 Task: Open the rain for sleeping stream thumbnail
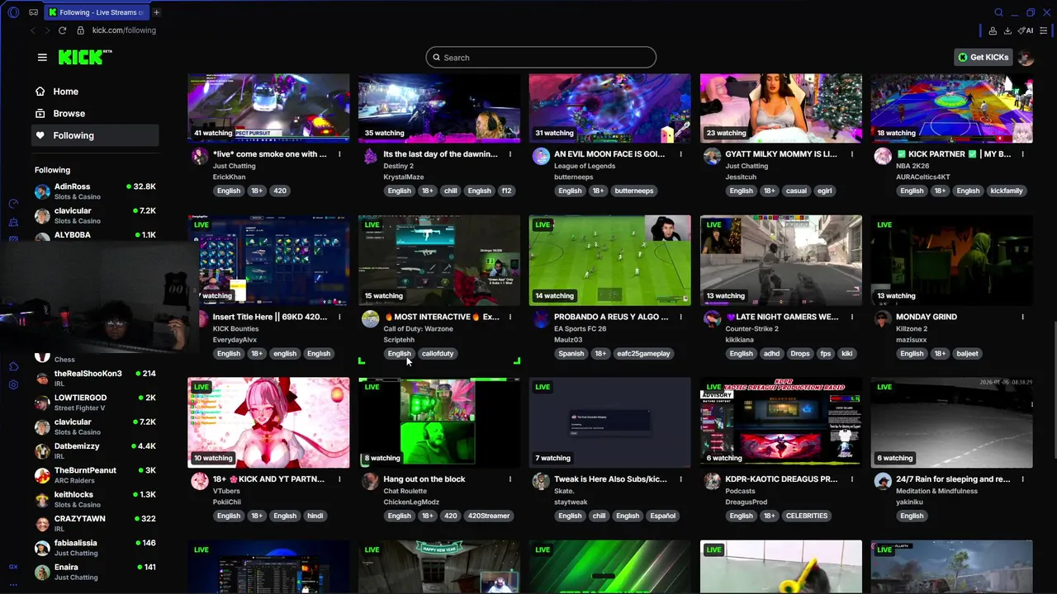tap(951, 422)
